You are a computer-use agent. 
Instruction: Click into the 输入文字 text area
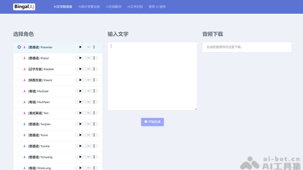[152, 76]
